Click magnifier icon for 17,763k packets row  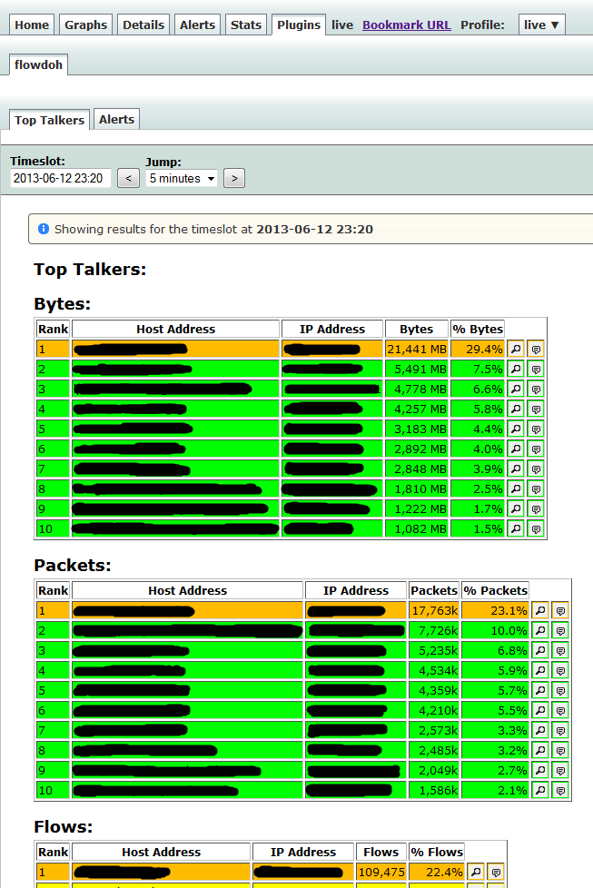pyautogui.click(x=540, y=610)
